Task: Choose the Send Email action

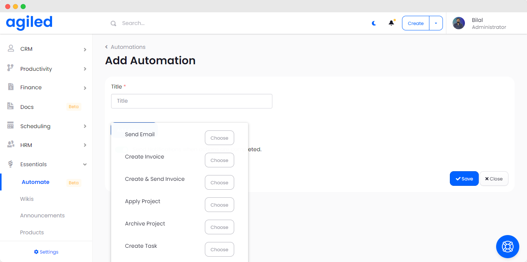Action: [x=219, y=138]
